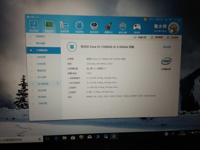This screenshot has width=200, height=150.
Task: Switch to 主板信息 sidebar item
Action: [41, 57]
